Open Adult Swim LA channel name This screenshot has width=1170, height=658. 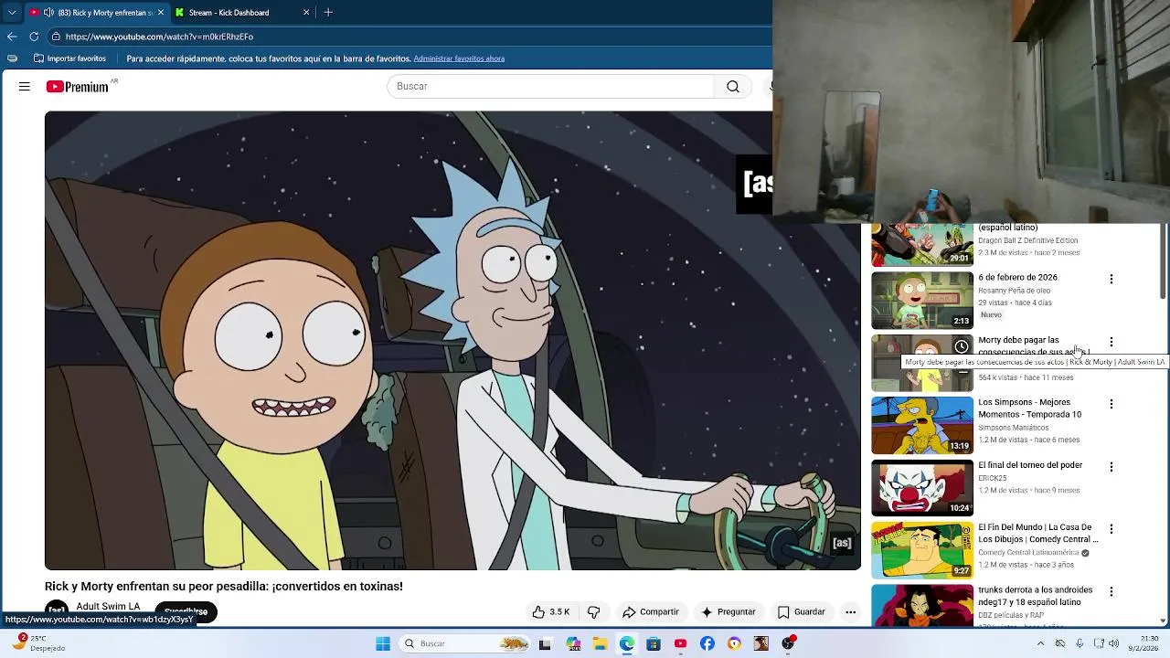108,607
